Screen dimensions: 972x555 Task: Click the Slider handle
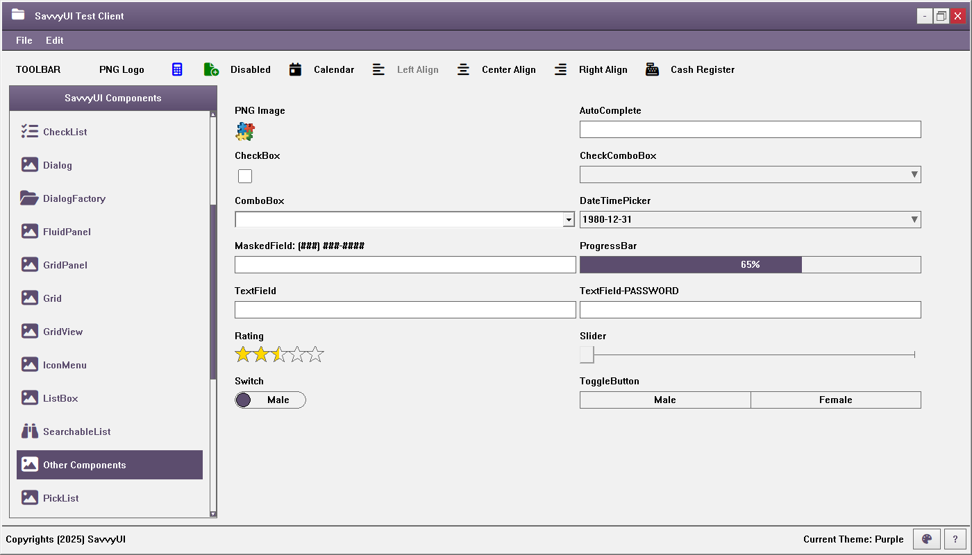coord(587,355)
